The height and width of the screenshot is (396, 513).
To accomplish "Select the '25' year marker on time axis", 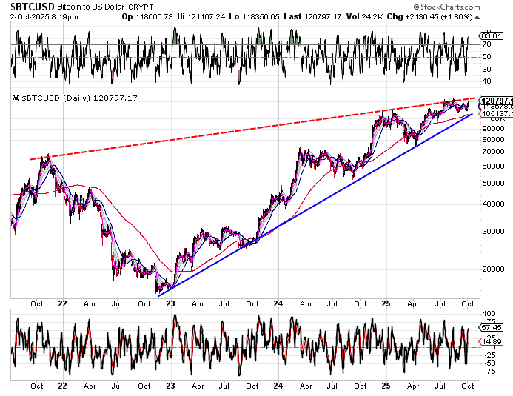I will tap(385, 303).
